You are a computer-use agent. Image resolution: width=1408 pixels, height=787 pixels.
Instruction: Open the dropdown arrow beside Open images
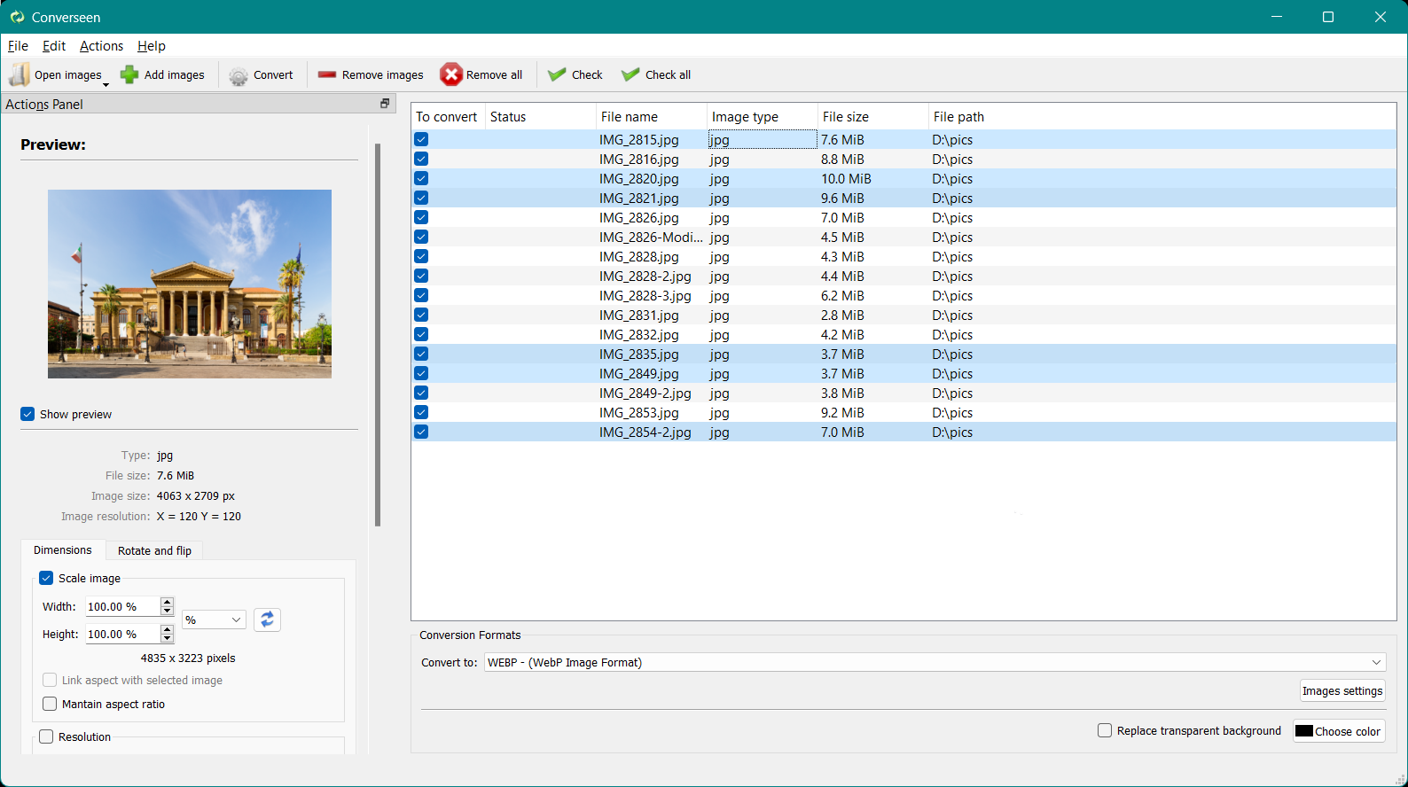pos(106,84)
